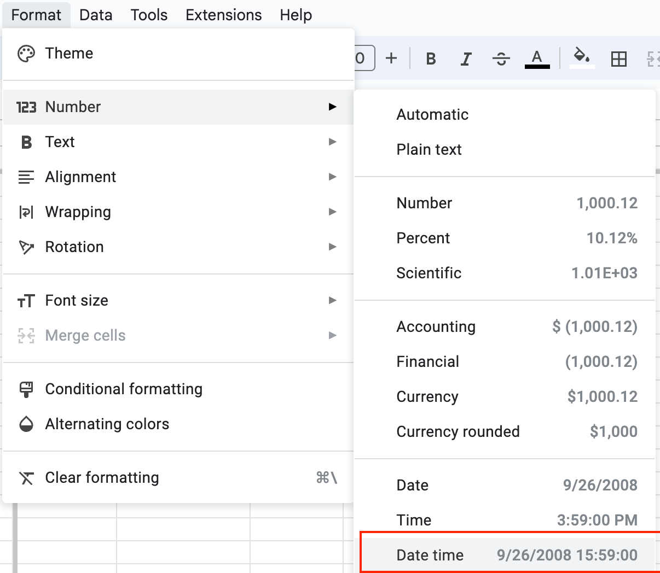This screenshot has width=660, height=573.
Task: Open the fill color picker
Action: [581, 58]
